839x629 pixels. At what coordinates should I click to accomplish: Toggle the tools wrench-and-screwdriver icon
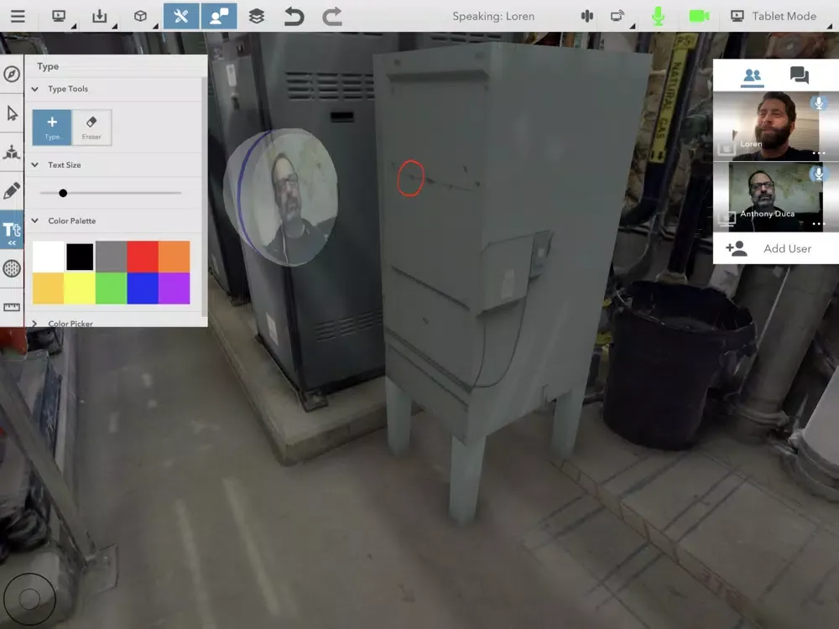click(x=181, y=16)
